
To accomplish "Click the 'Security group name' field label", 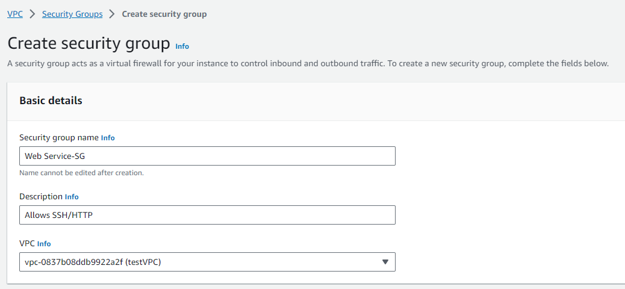I will [x=59, y=137].
